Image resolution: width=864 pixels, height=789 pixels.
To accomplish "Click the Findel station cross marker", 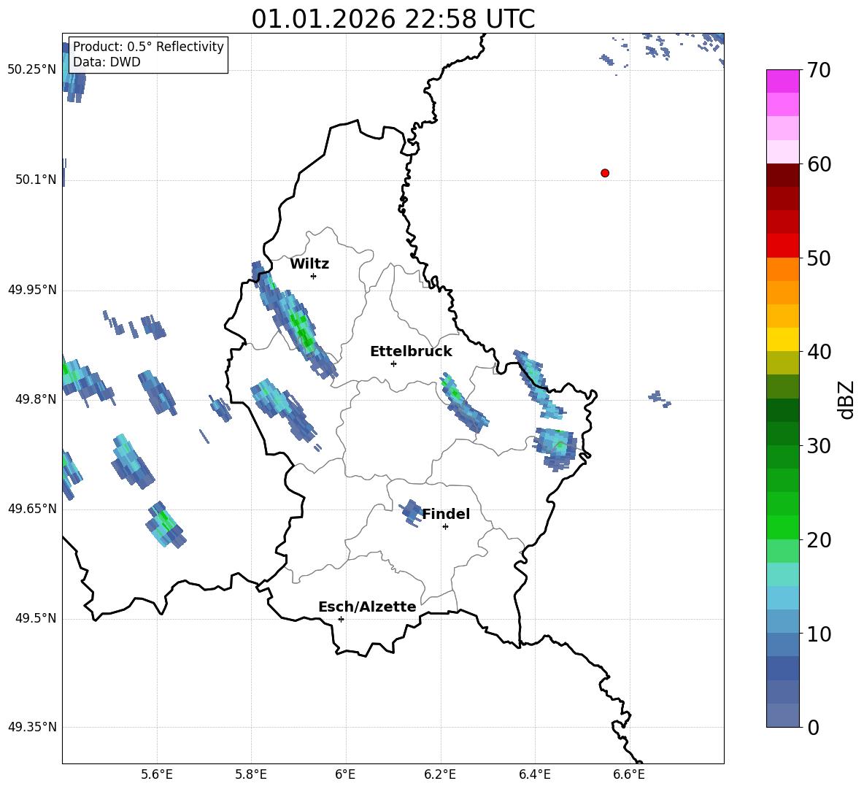I will [445, 527].
